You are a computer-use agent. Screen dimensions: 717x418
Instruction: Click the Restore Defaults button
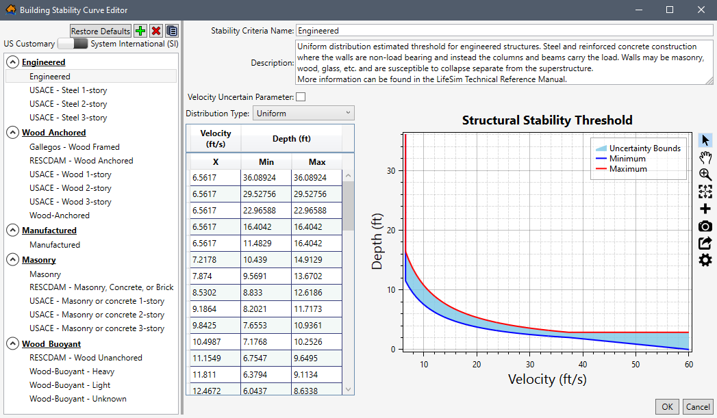pos(100,30)
